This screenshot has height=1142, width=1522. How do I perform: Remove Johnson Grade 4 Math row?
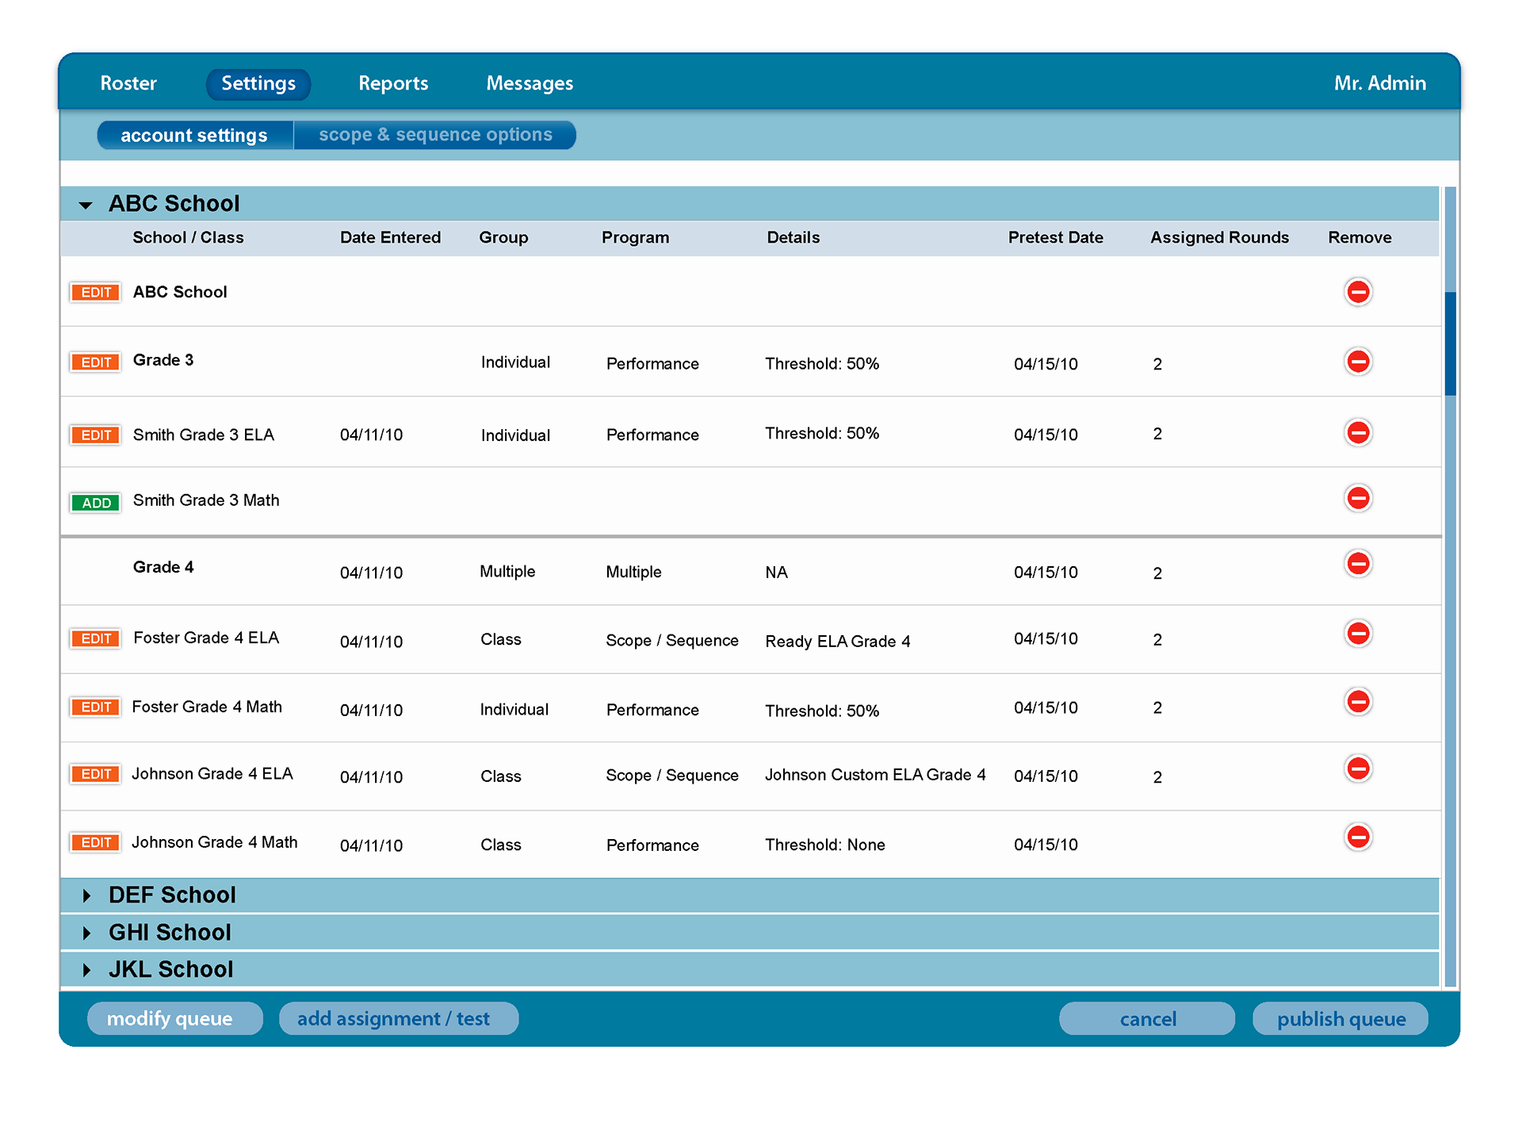1357,837
